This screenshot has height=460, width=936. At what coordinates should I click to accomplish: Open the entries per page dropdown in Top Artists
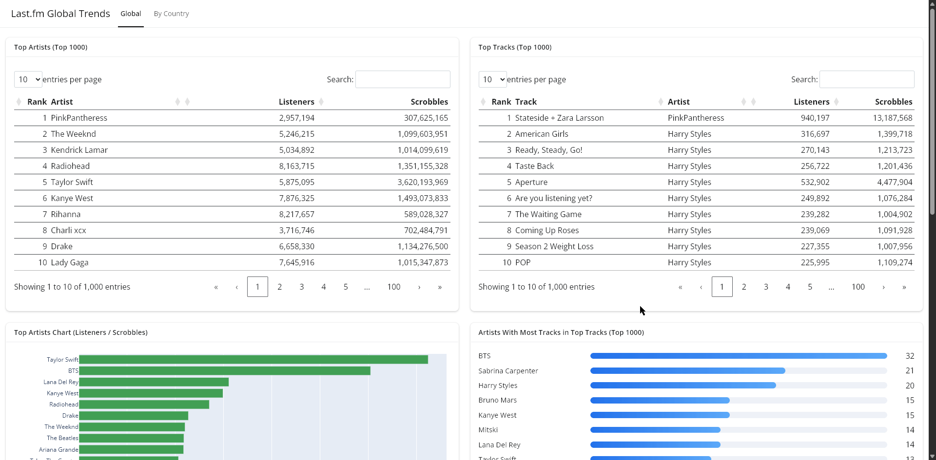point(28,79)
